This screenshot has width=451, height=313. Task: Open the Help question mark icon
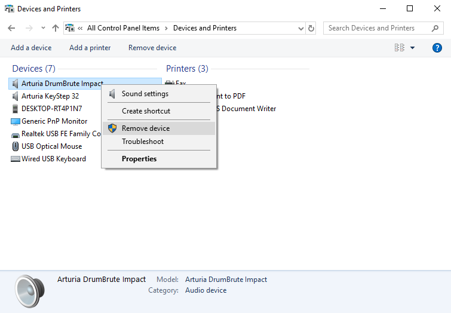tap(437, 48)
